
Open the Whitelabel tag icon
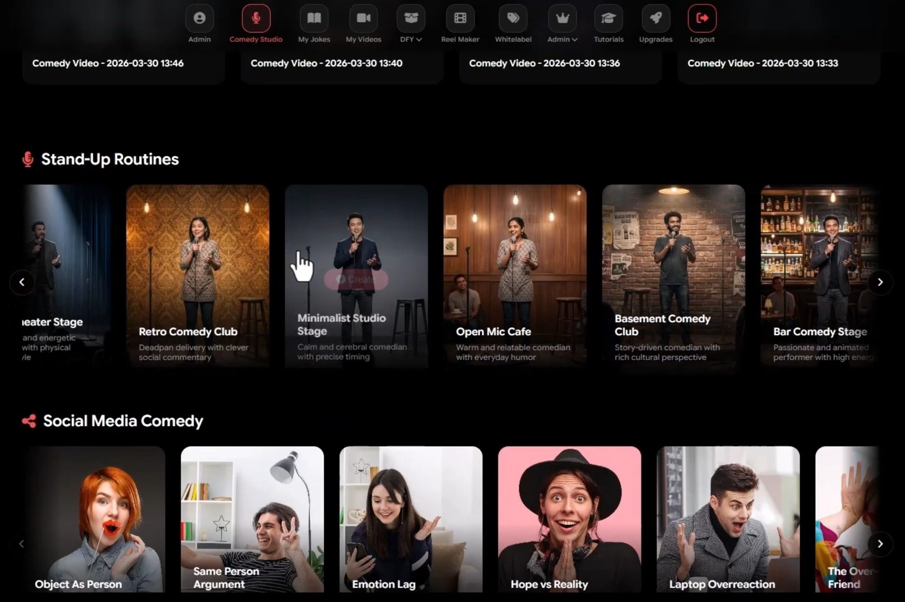tap(512, 19)
